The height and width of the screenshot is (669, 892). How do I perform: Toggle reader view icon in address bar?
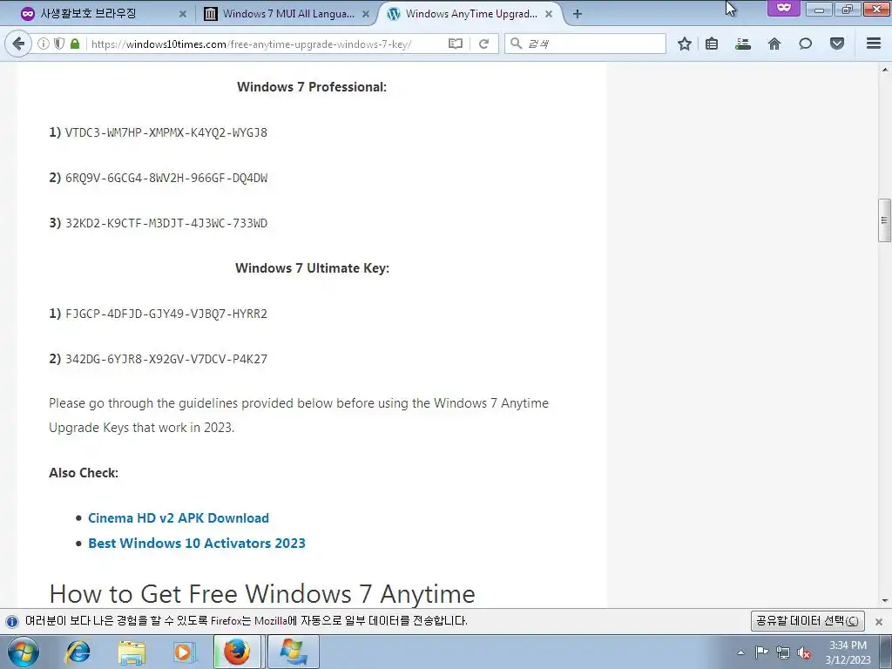click(x=455, y=44)
